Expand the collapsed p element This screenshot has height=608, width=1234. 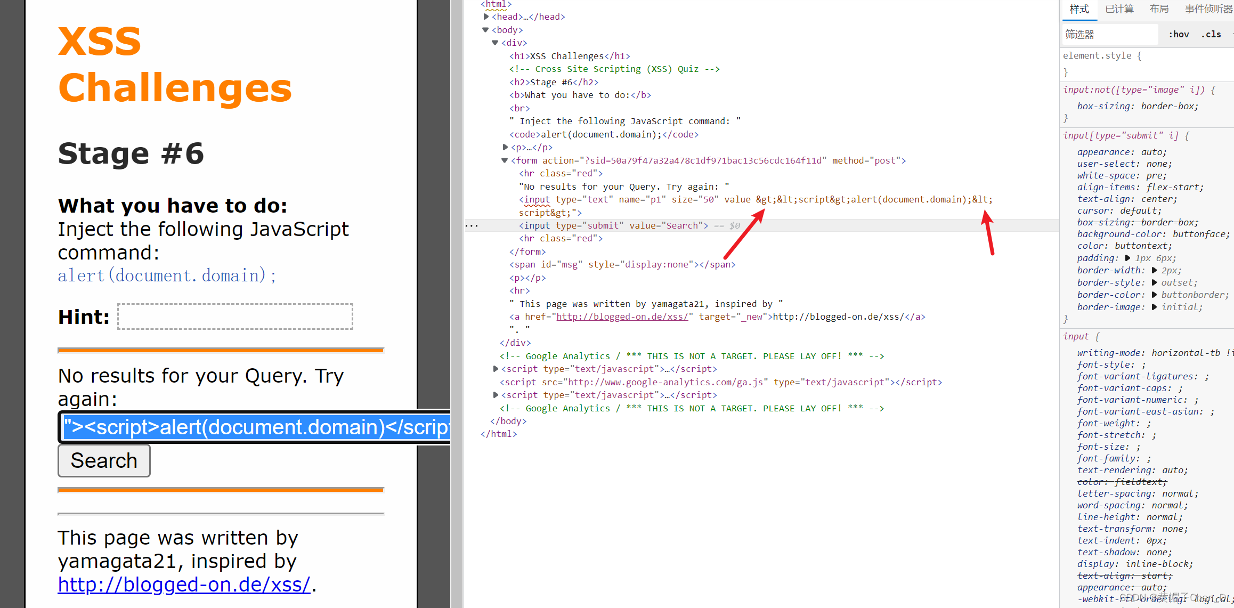(505, 147)
